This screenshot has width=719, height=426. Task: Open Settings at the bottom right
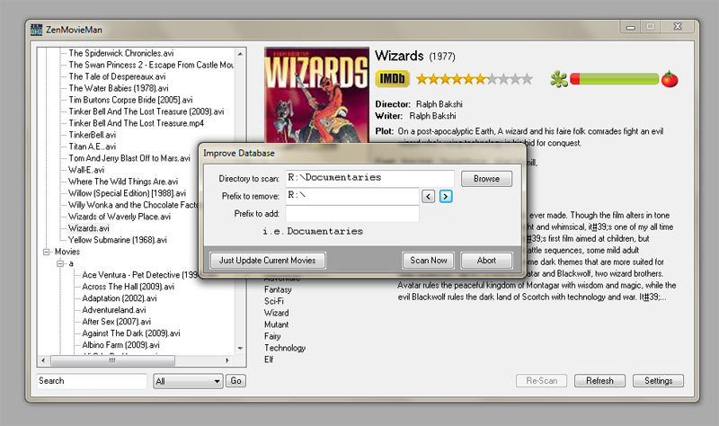click(x=658, y=381)
